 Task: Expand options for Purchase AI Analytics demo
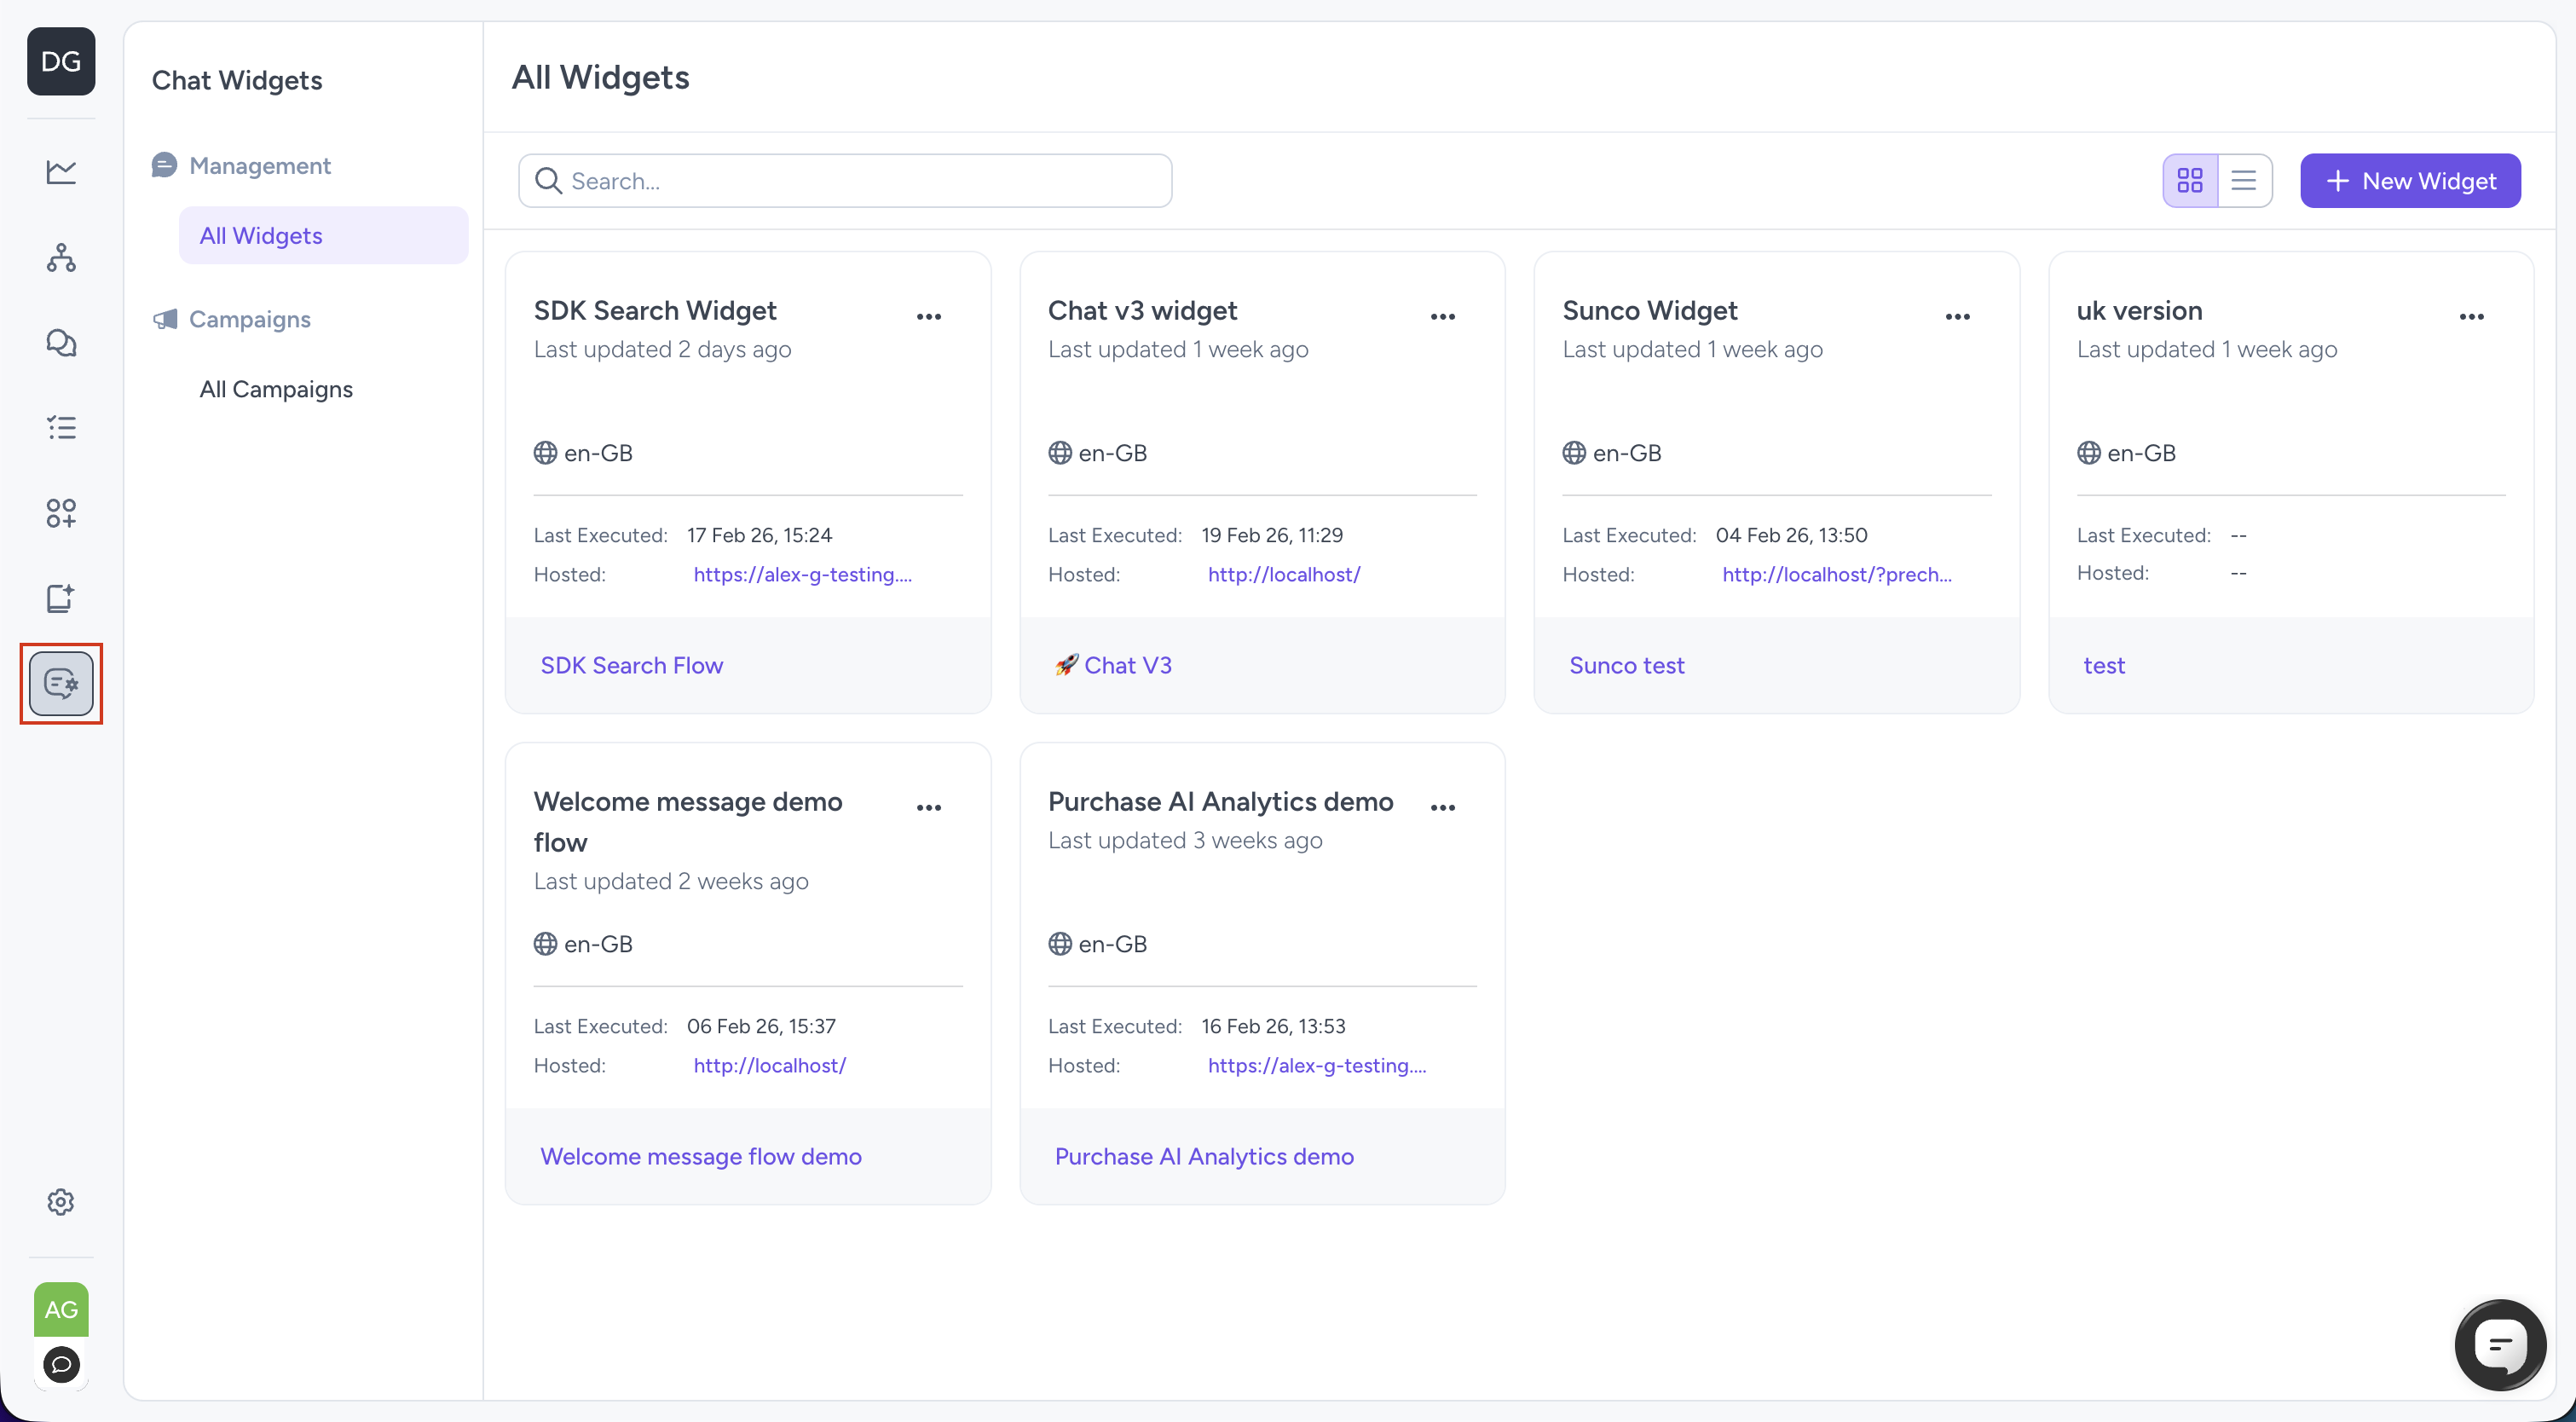pyautogui.click(x=1442, y=808)
